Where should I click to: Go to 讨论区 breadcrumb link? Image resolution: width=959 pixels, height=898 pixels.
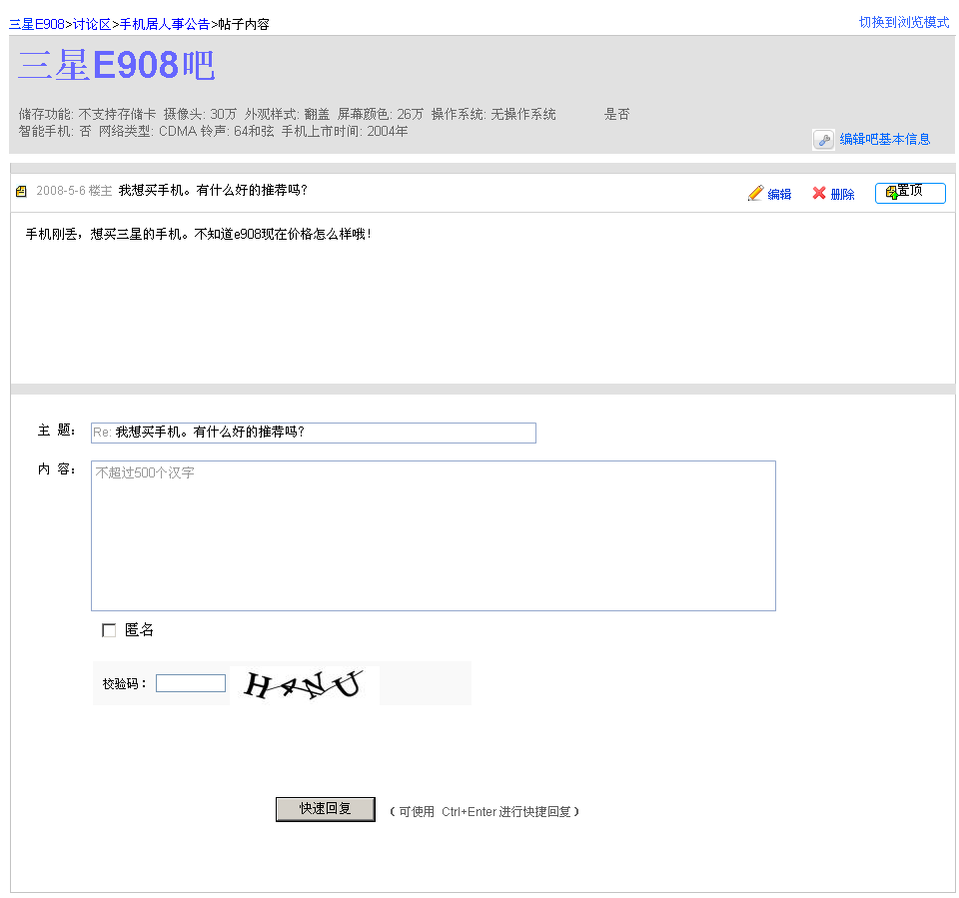click(x=92, y=24)
